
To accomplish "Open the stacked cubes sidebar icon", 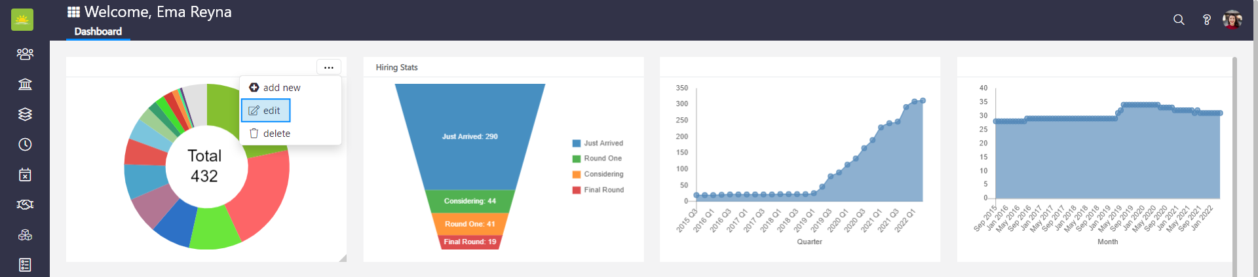I will tap(25, 234).
